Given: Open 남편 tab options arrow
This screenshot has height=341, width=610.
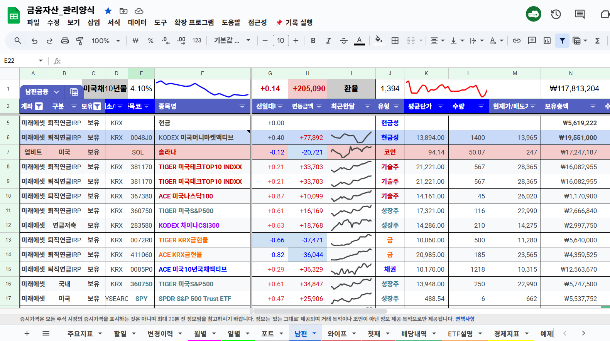Looking at the screenshot, I should [x=314, y=333].
